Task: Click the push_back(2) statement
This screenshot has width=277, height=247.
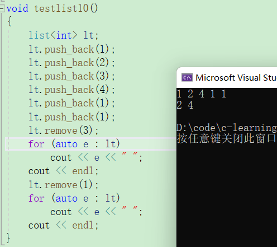Action: (71, 63)
